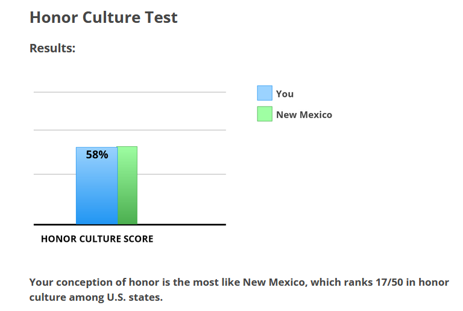Click the lowest gray gridline right of bars
Image resolution: width=463 pixels, height=311 pixels.
pyautogui.click(x=181, y=174)
